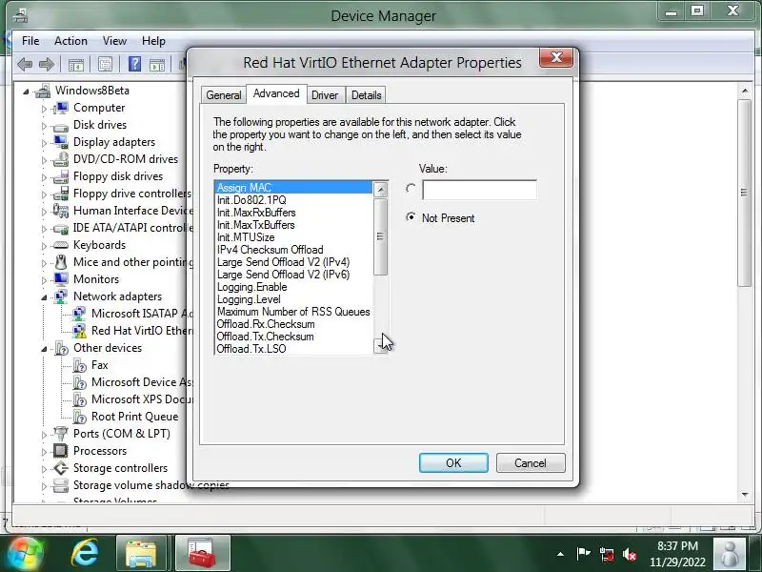Click the Help question mark toolbar icon
Screen dimensions: 762x572
pos(134,64)
